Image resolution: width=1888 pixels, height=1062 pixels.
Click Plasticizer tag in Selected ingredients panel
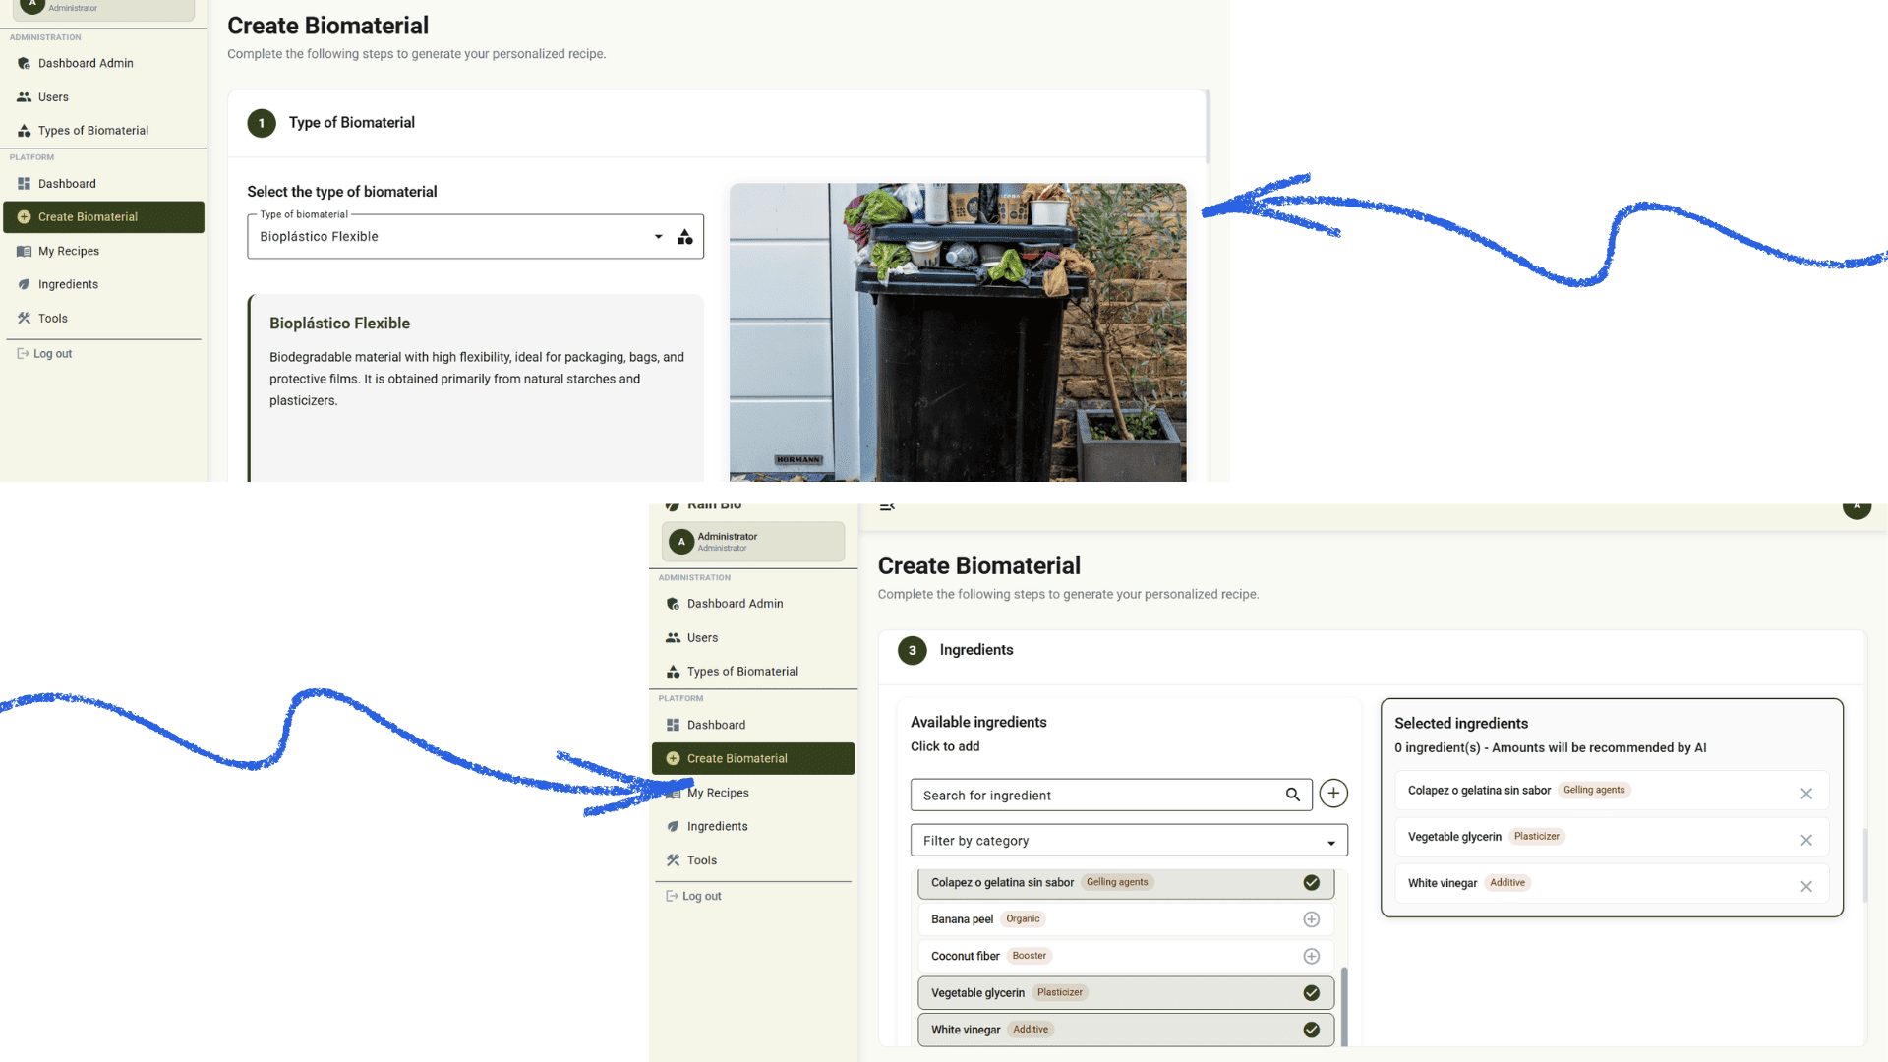pyautogui.click(x=1537, y=837)
